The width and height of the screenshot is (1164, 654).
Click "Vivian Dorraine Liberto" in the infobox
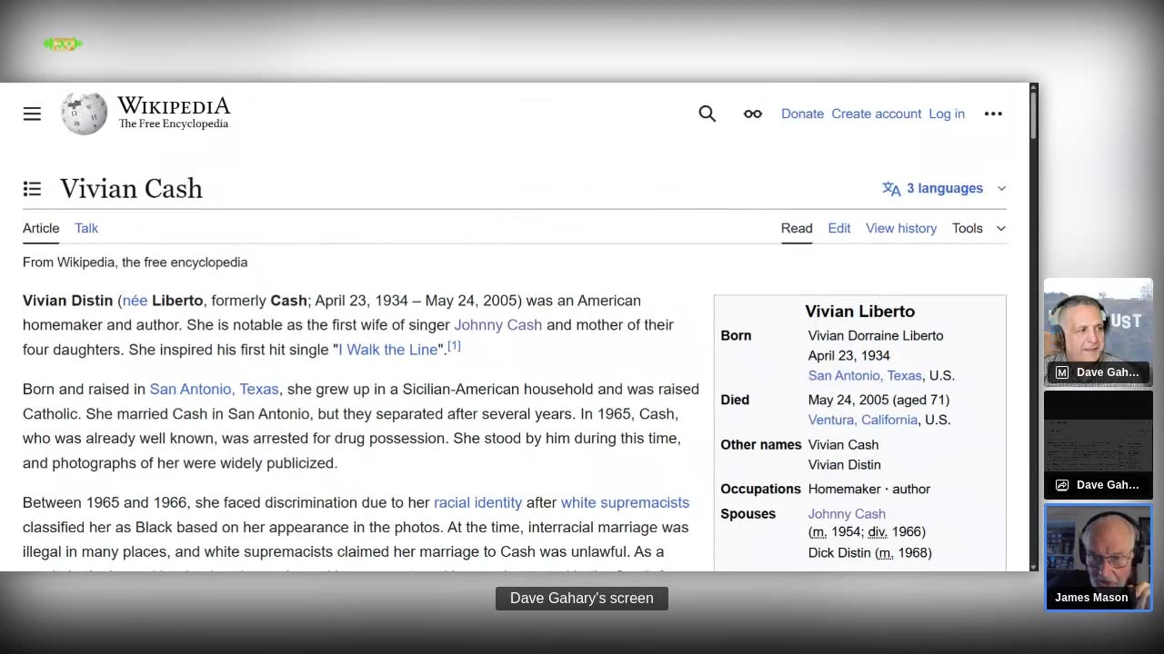point(876,335)
